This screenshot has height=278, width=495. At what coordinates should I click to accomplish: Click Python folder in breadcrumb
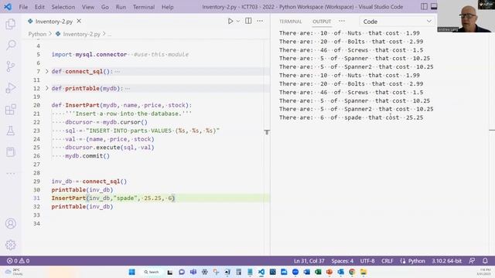pos(37,34)
